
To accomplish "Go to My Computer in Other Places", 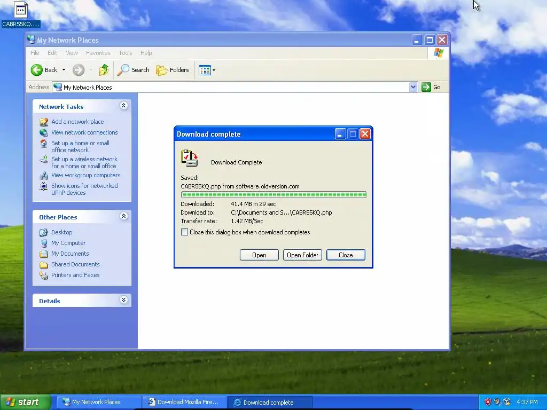I will point(68,243).
